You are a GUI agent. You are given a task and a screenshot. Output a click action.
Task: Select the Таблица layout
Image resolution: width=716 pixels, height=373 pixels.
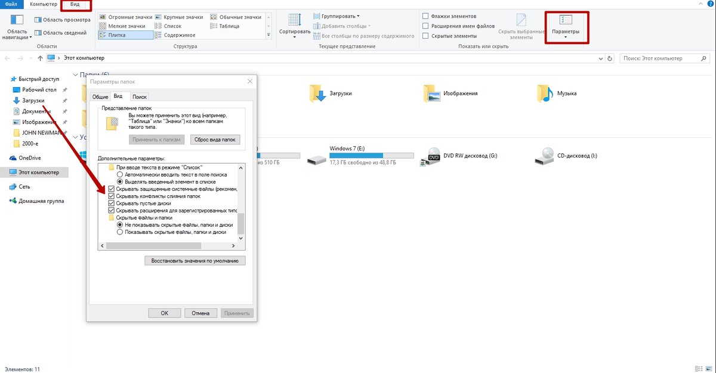tap(224, 26)
